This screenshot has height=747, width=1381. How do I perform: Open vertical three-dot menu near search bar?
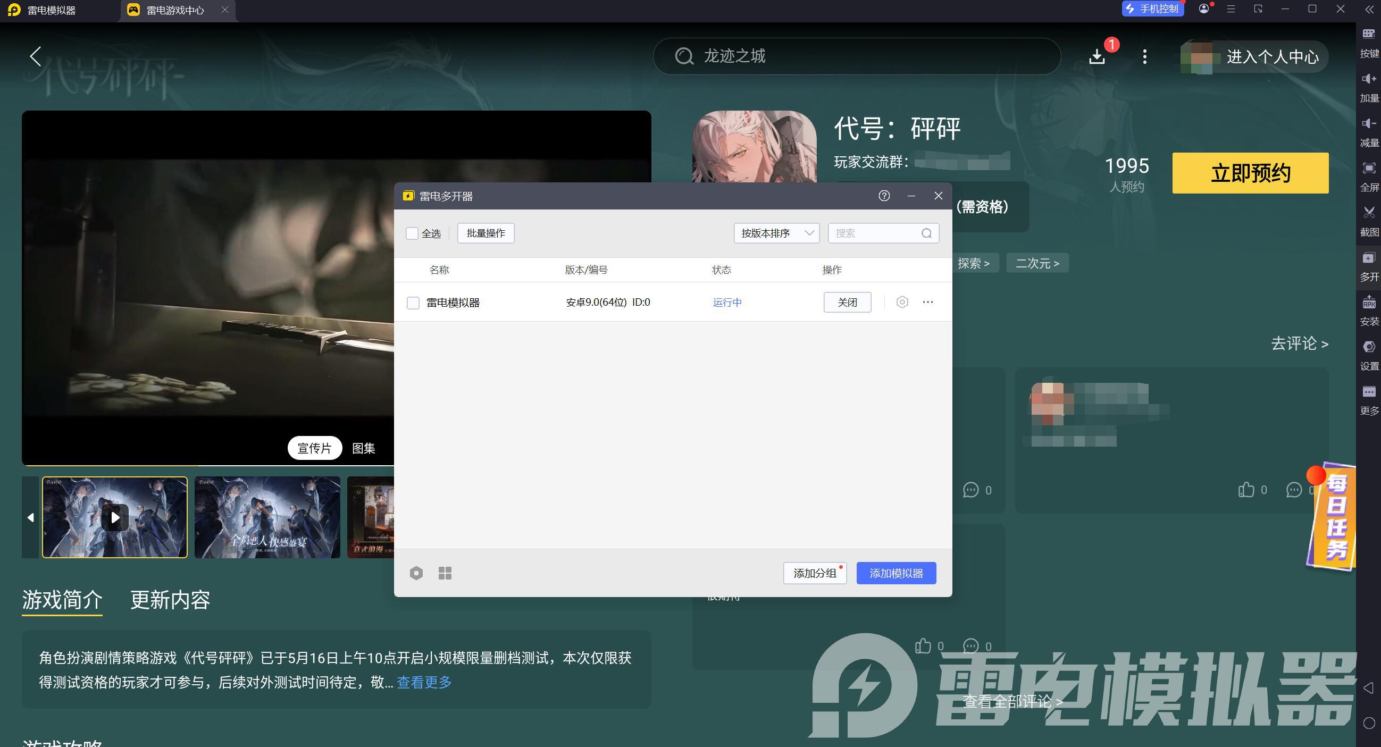tap(1144, 57)
